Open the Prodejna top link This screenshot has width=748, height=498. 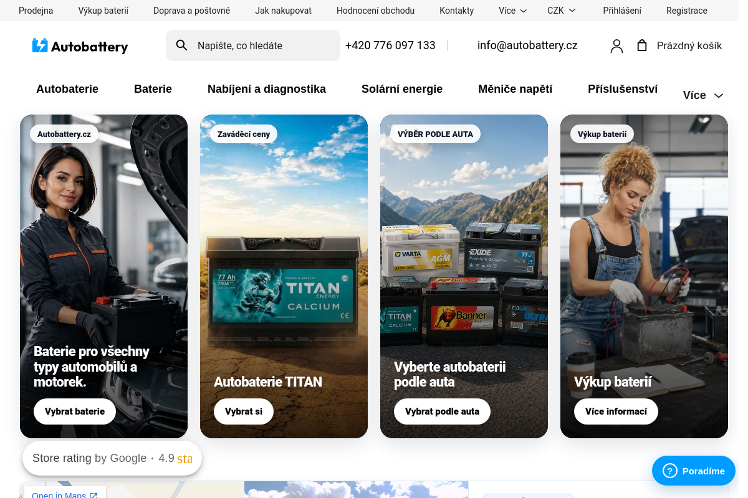click(36, 11)
